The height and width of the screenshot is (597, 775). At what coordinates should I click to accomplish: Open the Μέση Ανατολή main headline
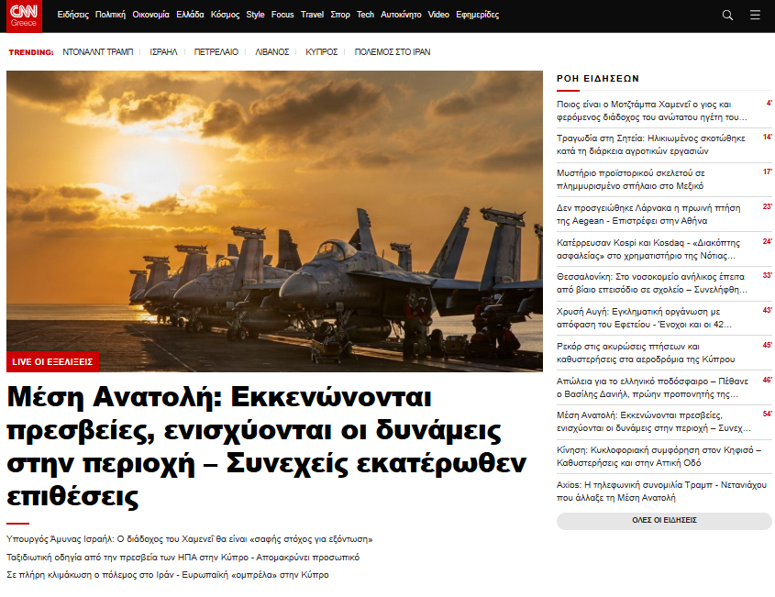point(266,447)
